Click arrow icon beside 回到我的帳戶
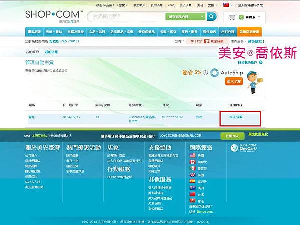 (261, 62)
